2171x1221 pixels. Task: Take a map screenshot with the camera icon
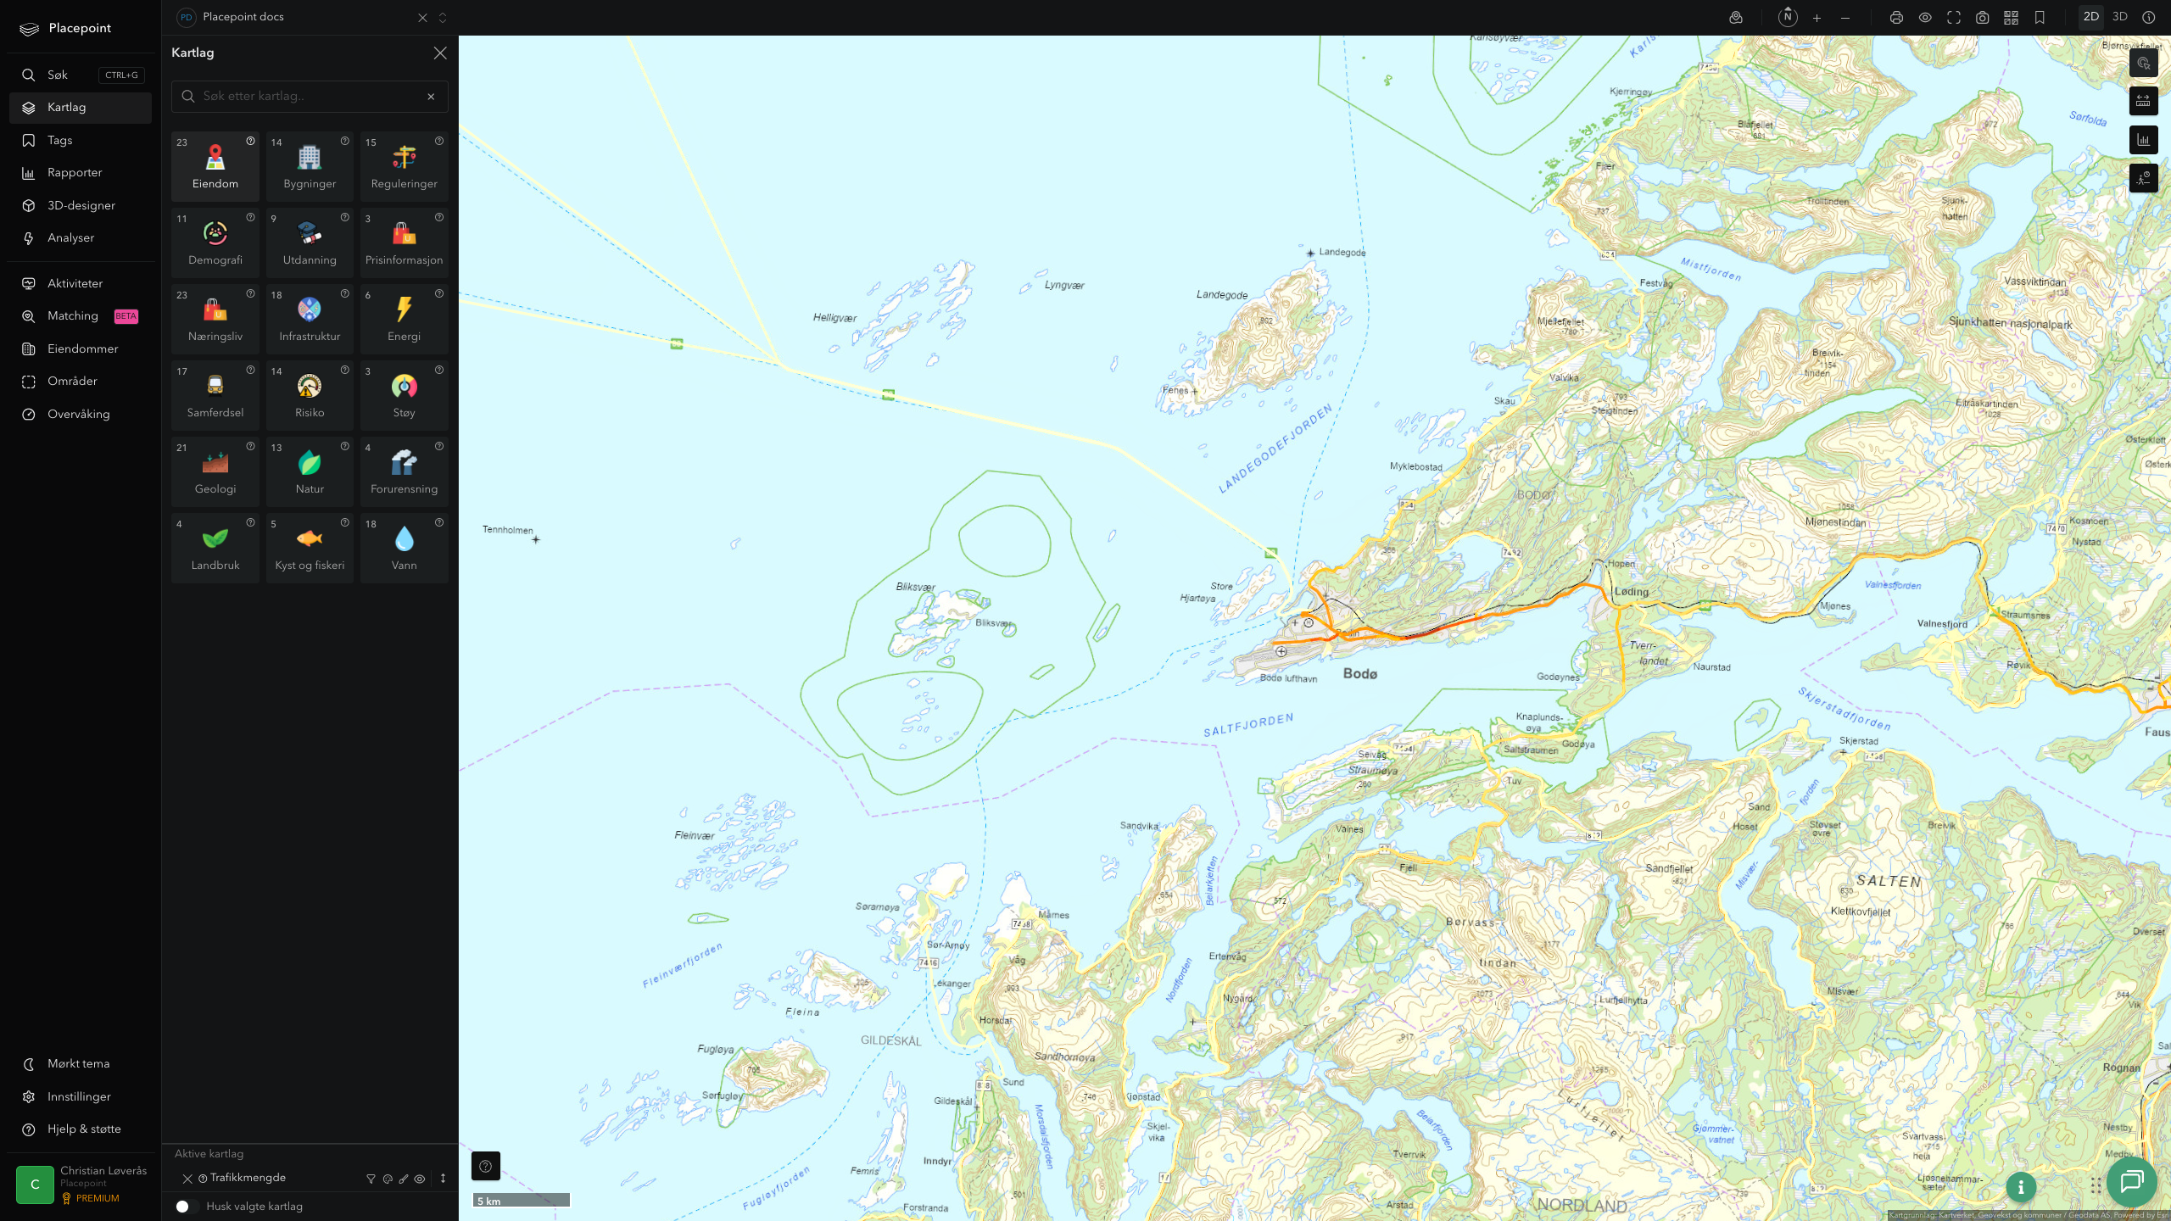point(1983,18)
